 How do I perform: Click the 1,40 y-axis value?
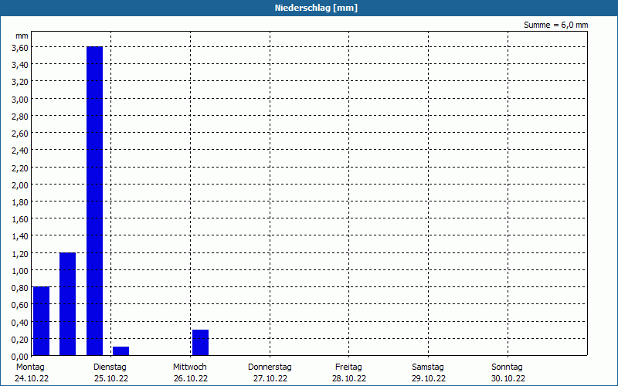click(20, 236)
